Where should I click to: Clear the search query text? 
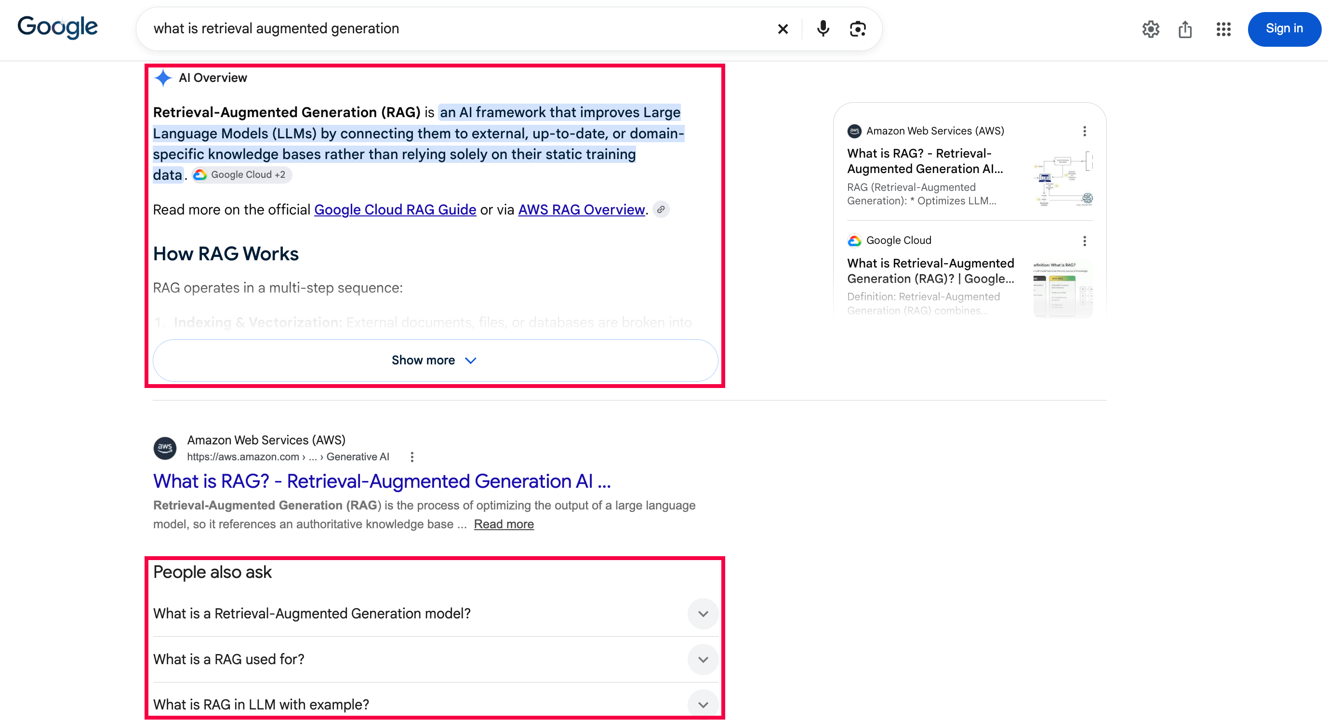[783, 29]
